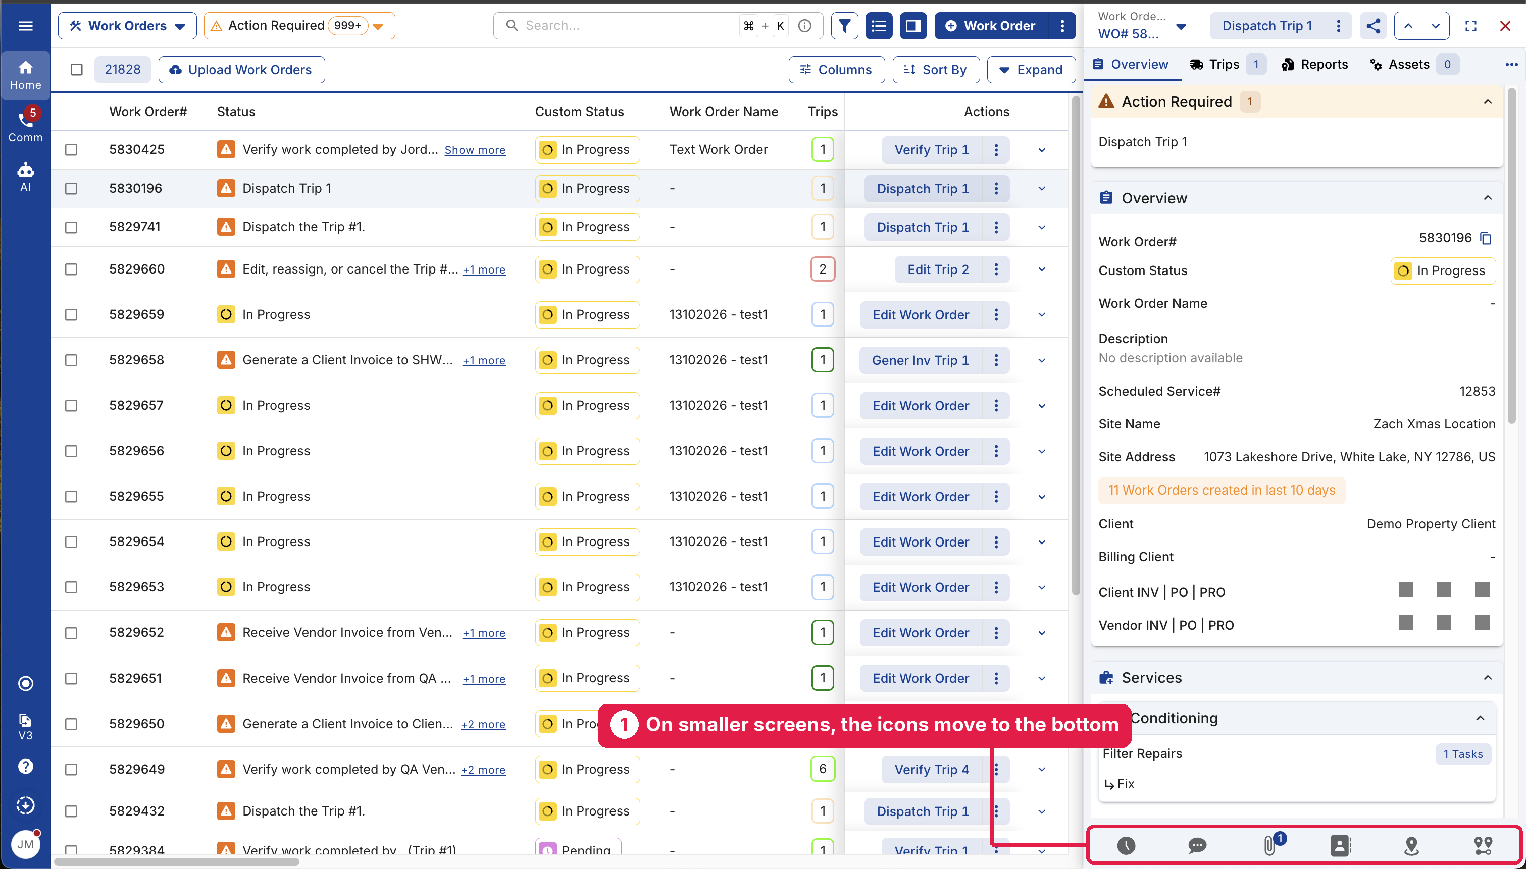Open the hamburger navigation menu
Screen dimensions: 1526x869
click(x=25, y=26)
